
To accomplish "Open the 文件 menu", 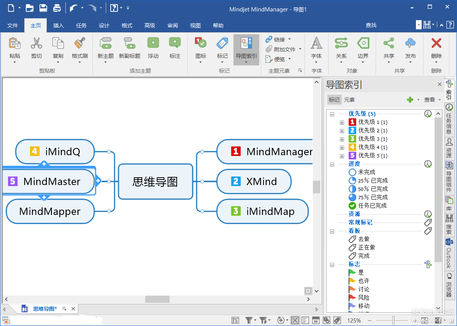I will (13, 25).
